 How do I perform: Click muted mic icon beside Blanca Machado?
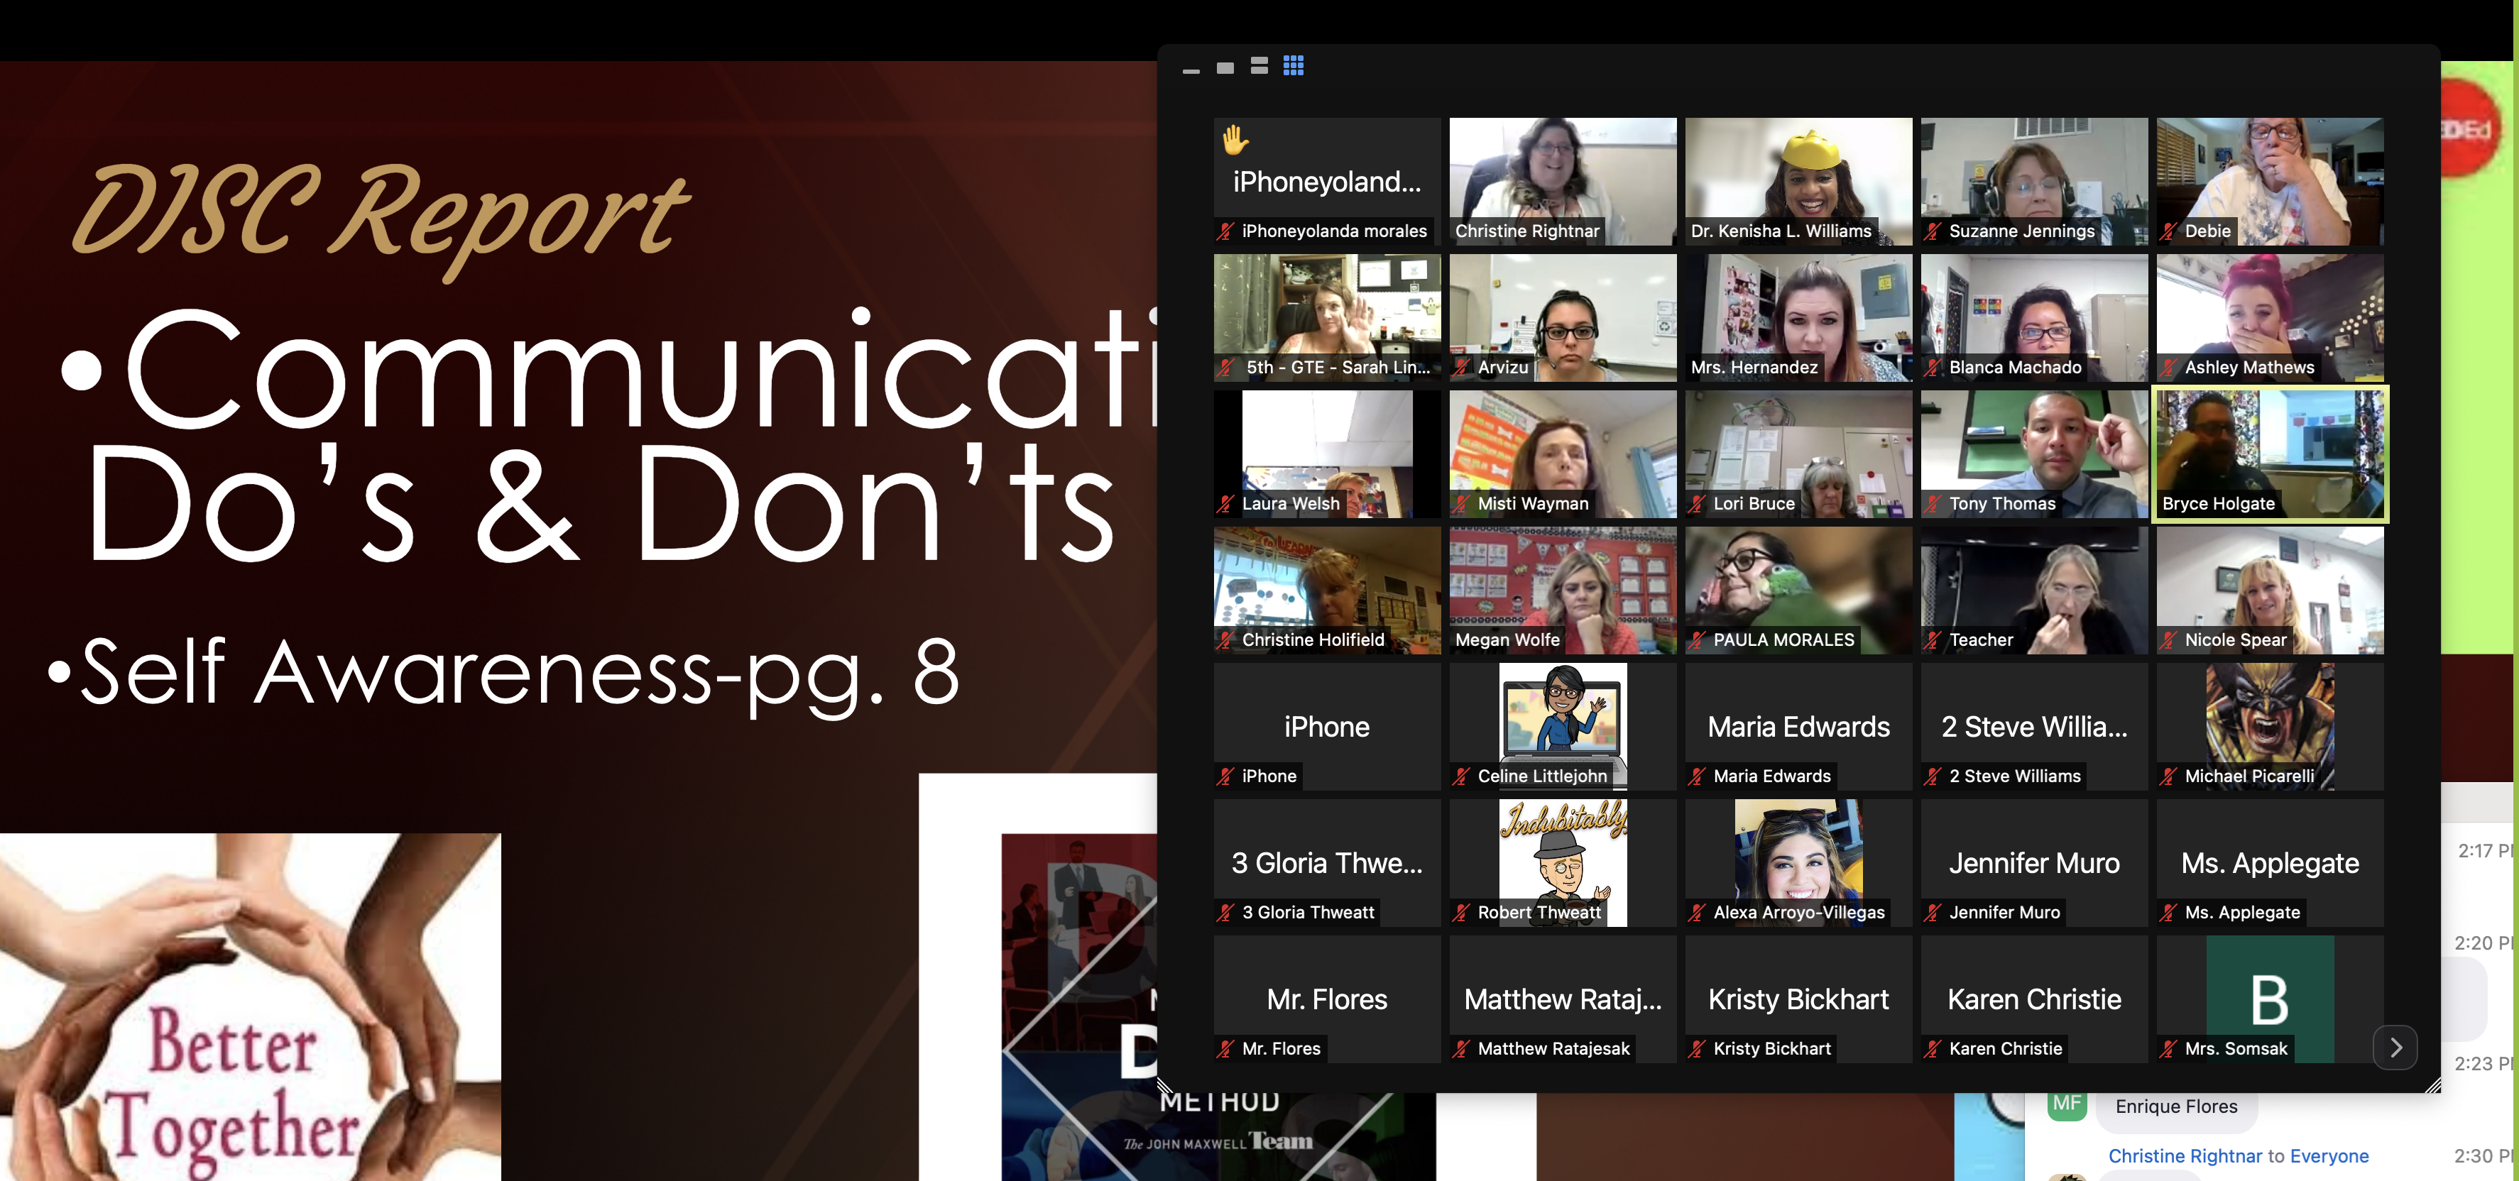1933,368
